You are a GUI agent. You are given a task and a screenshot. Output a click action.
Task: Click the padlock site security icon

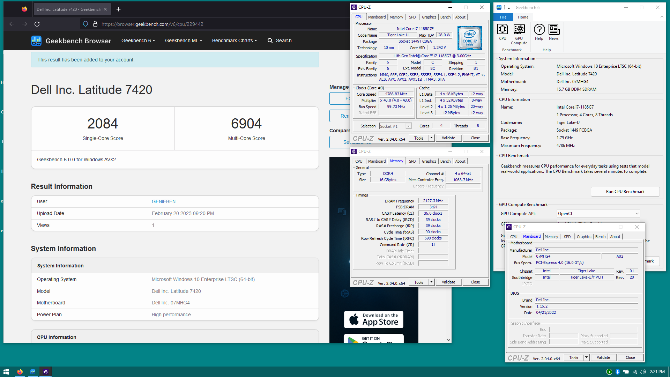(x=95, y=24)
